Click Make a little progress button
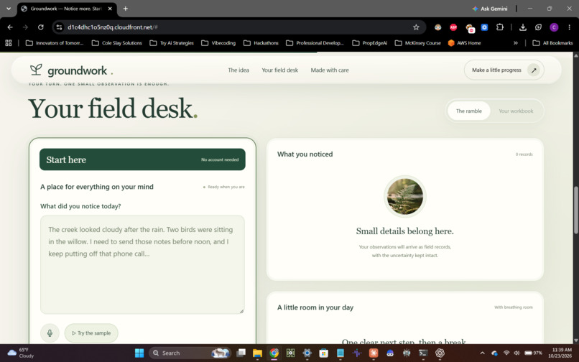 [504, 70]
